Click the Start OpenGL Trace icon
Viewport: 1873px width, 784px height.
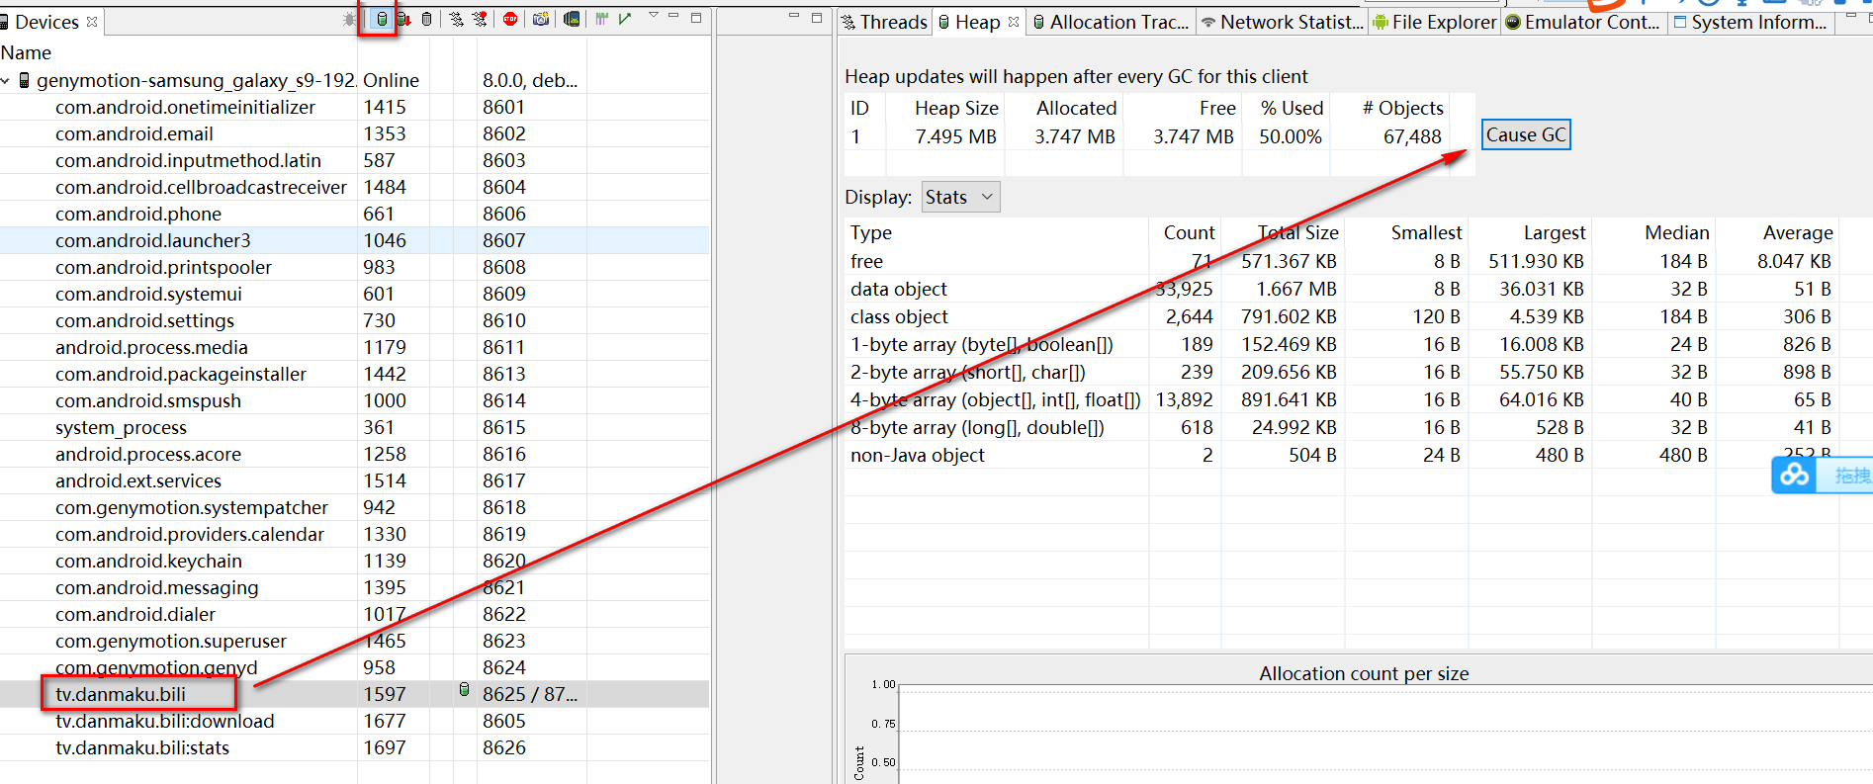coord(625,19)
